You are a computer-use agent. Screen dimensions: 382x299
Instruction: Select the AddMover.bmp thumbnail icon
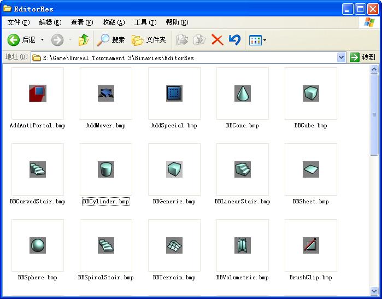tap(105, 93)
